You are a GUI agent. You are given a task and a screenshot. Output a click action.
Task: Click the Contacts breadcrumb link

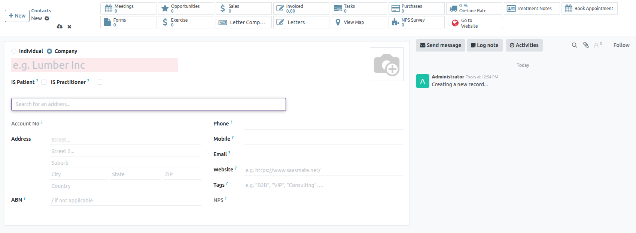click(41, 11)
